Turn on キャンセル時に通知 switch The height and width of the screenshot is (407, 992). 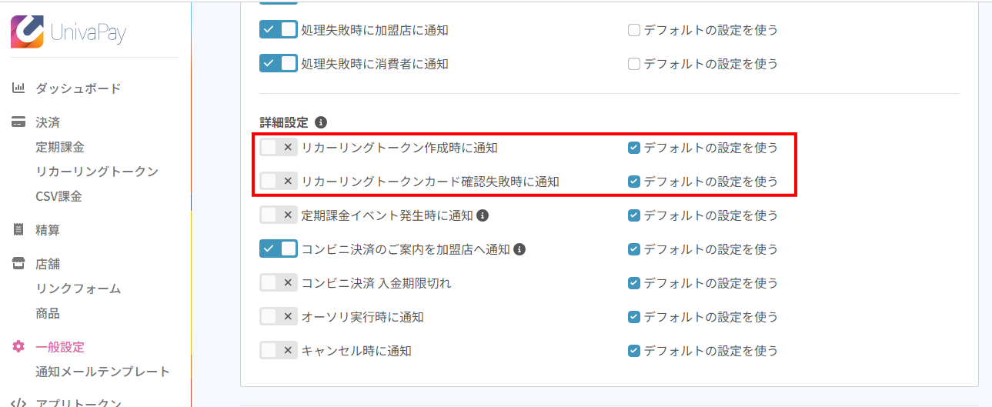tap(279, 351)
